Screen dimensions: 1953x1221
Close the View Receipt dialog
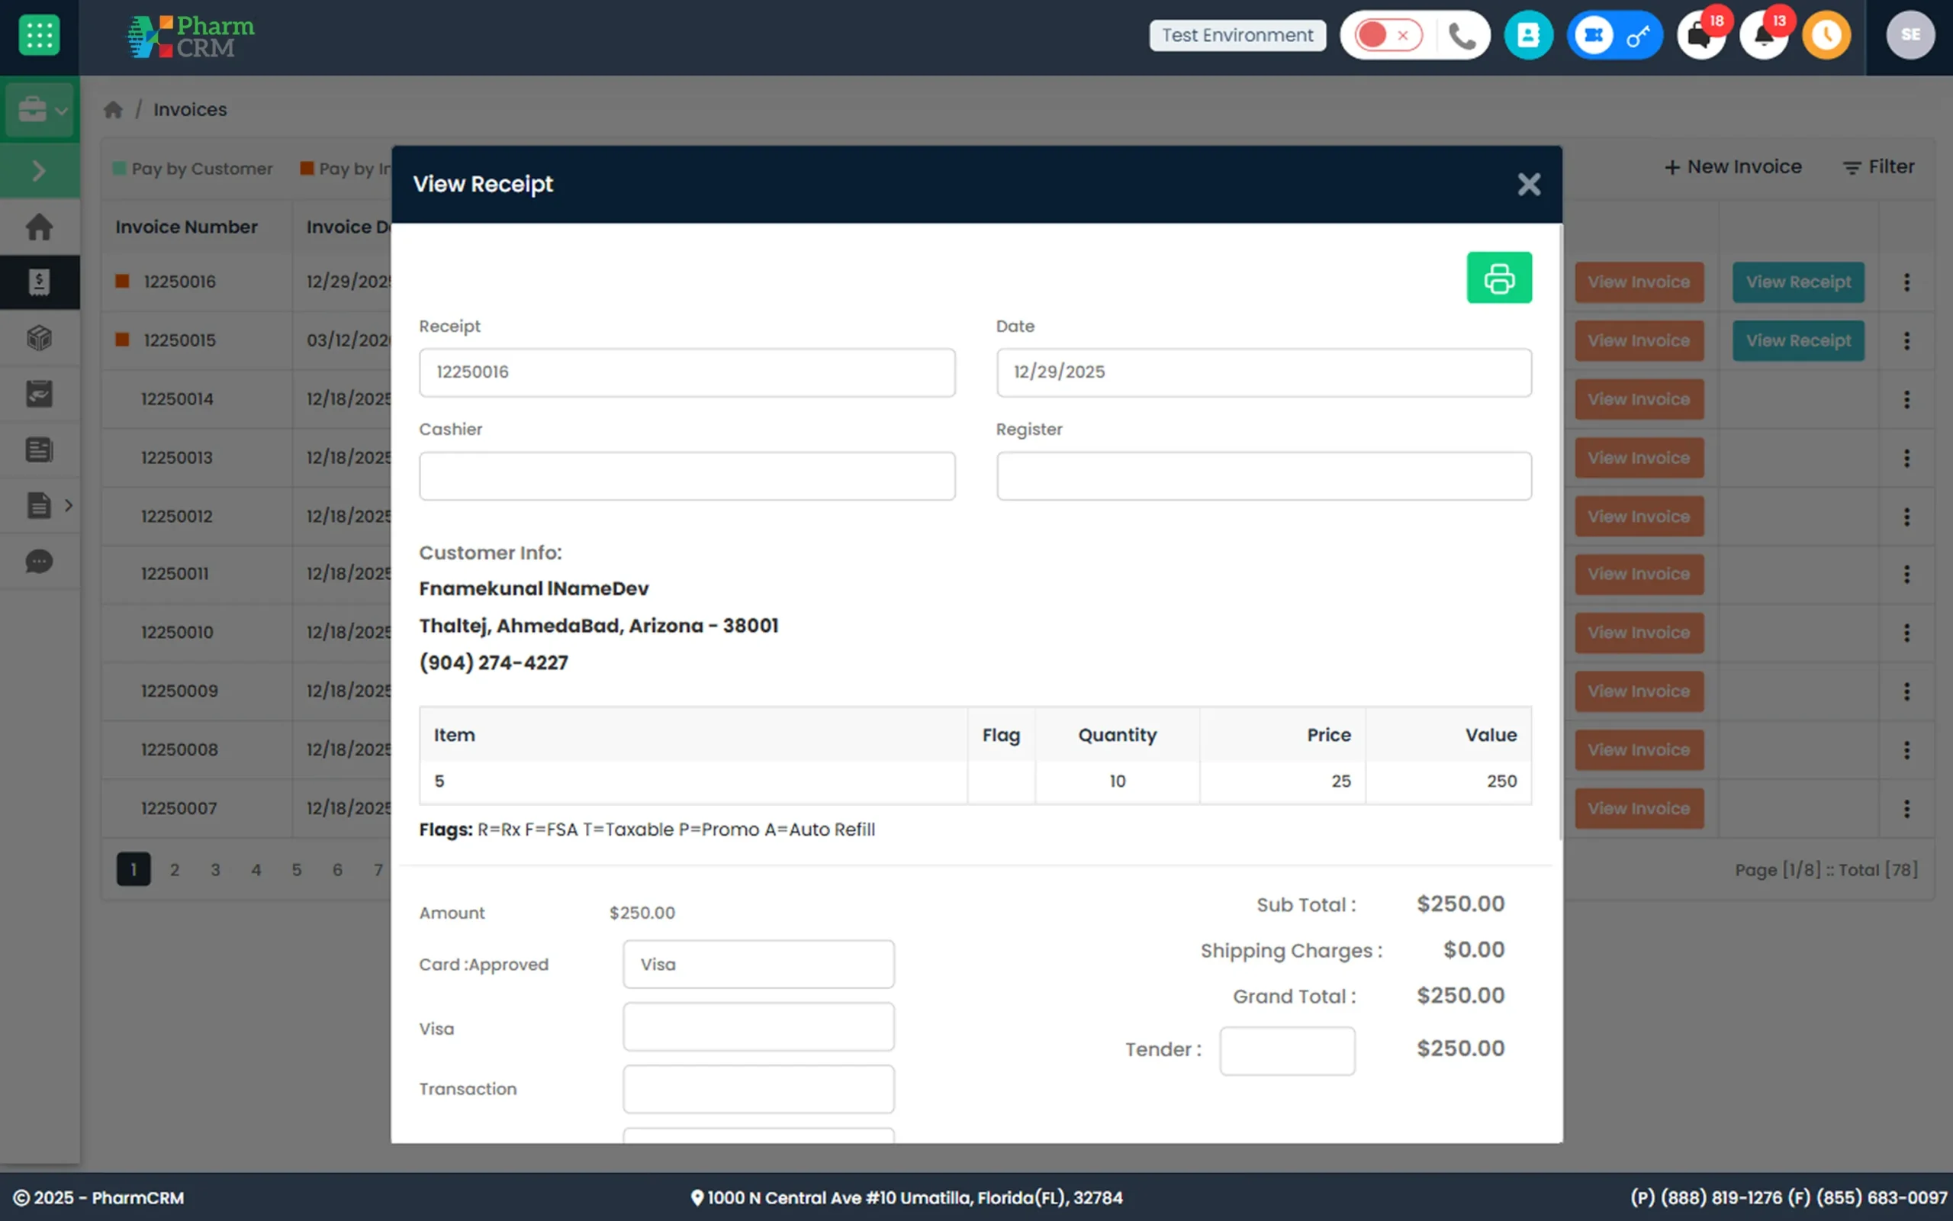(1529, 184)
